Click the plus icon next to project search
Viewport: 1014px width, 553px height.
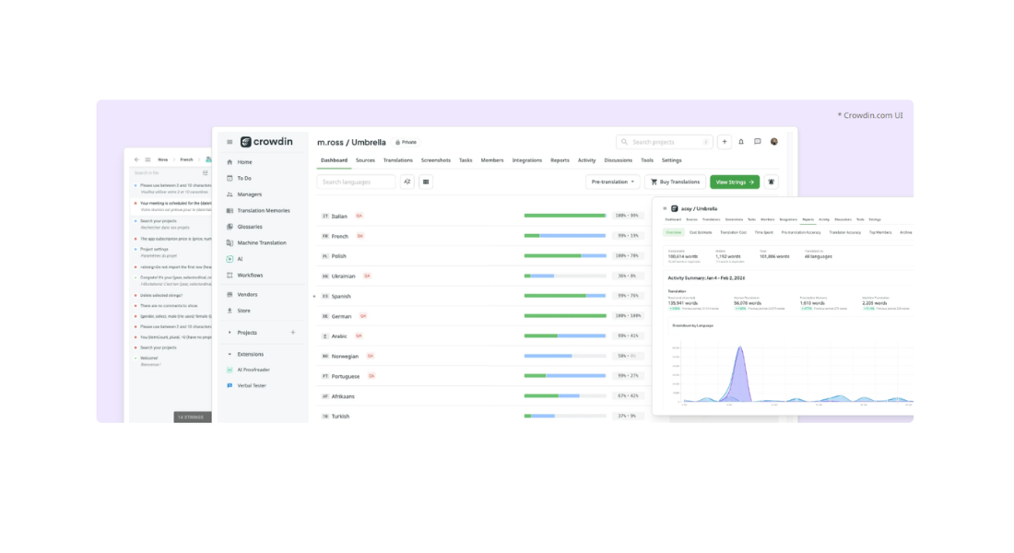725,142
